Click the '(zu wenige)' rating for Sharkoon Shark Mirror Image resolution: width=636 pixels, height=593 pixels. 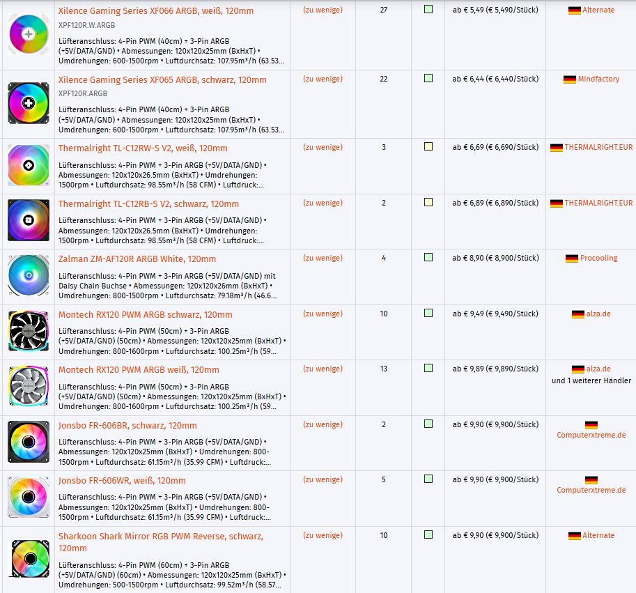pos(323,536)
